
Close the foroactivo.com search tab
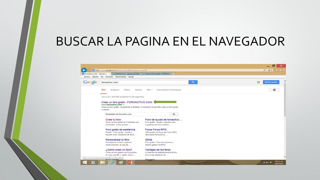(x=110, y=74)
